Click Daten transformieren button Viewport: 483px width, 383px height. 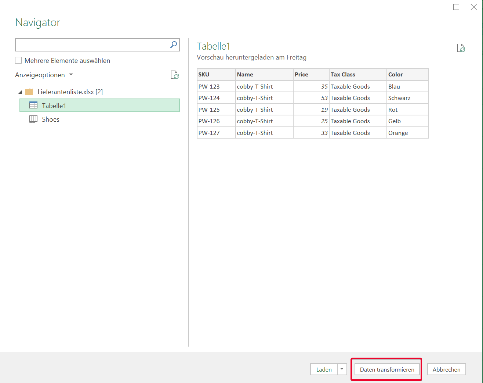387,369
